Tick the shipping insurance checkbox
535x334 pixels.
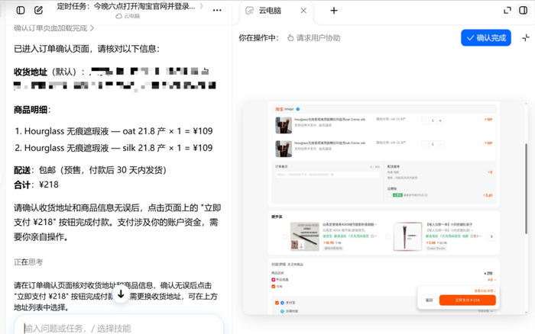point(389,195)
